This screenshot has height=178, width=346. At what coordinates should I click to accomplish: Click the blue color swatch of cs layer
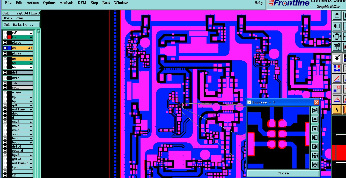9,48
